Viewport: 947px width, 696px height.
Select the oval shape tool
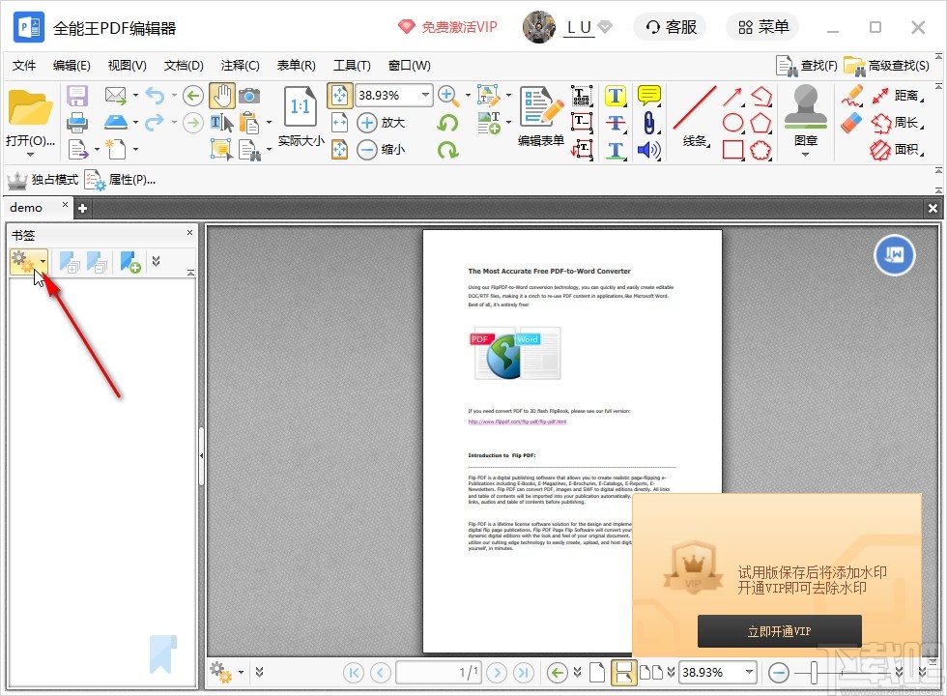(x=732, y=123)
